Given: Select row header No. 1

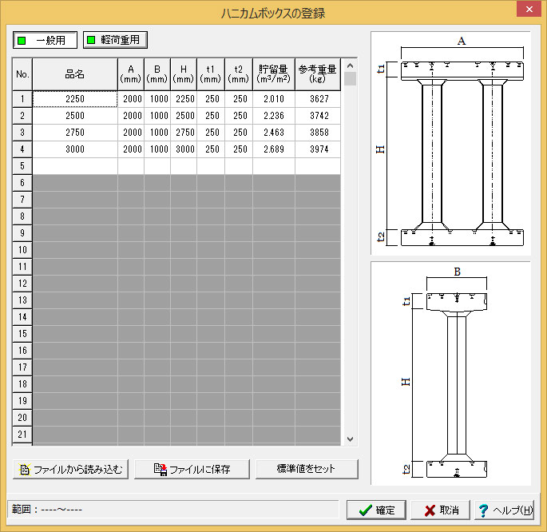Looking at the screenshot, I should coord(22,99).
